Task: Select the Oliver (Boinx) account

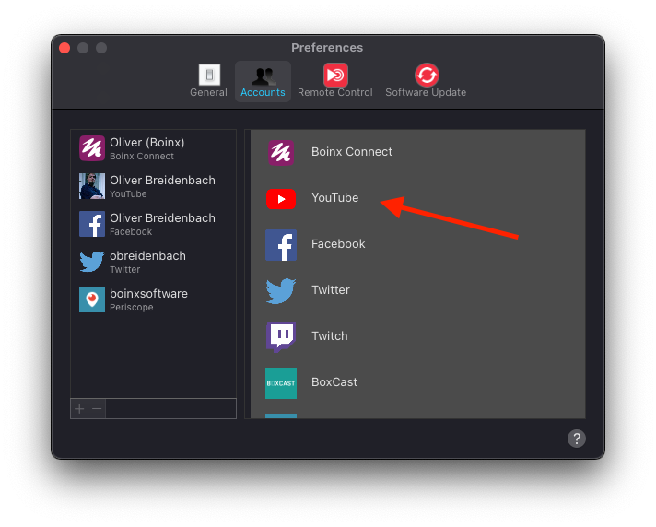Action: pos(154,148)
